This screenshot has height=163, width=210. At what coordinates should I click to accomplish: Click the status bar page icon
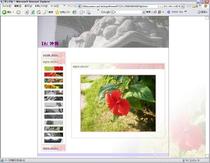tap(2, 160)
